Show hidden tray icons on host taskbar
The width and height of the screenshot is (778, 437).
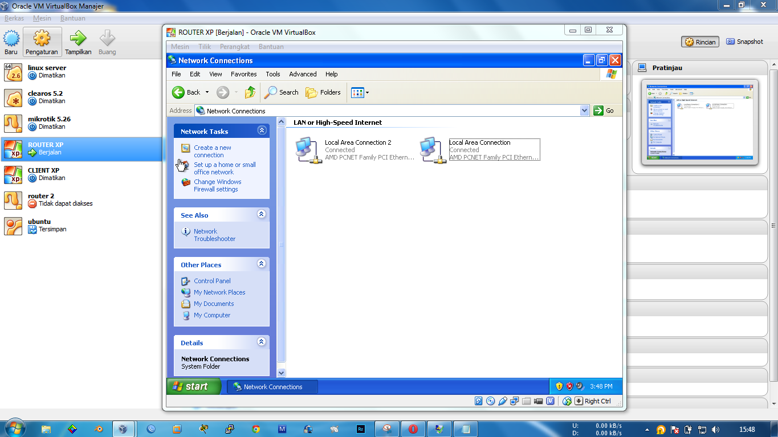[646, 430]
